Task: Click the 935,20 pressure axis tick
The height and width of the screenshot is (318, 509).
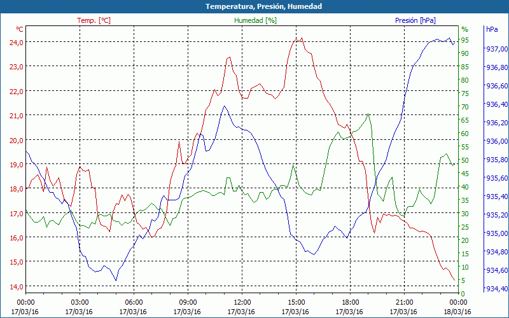Action: [496, 215]
